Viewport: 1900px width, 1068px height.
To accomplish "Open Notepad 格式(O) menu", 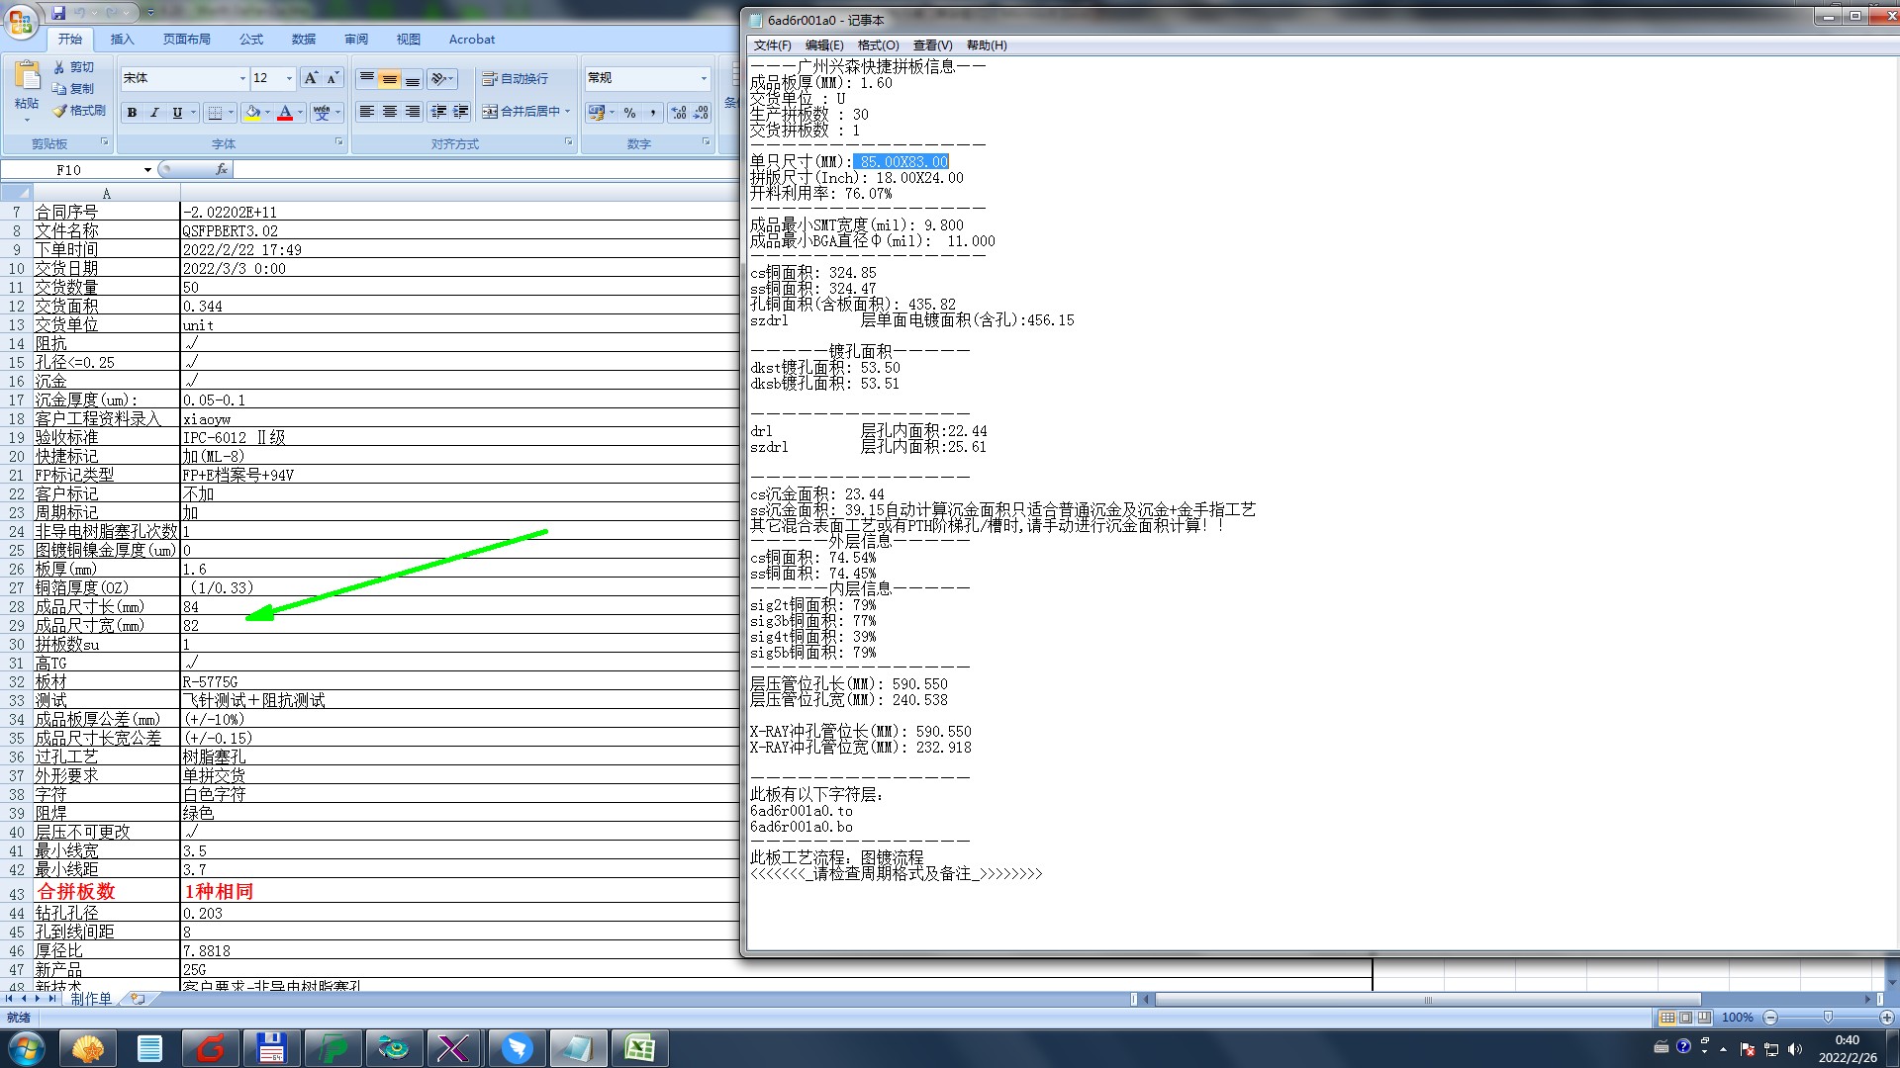I will (878, 45).
